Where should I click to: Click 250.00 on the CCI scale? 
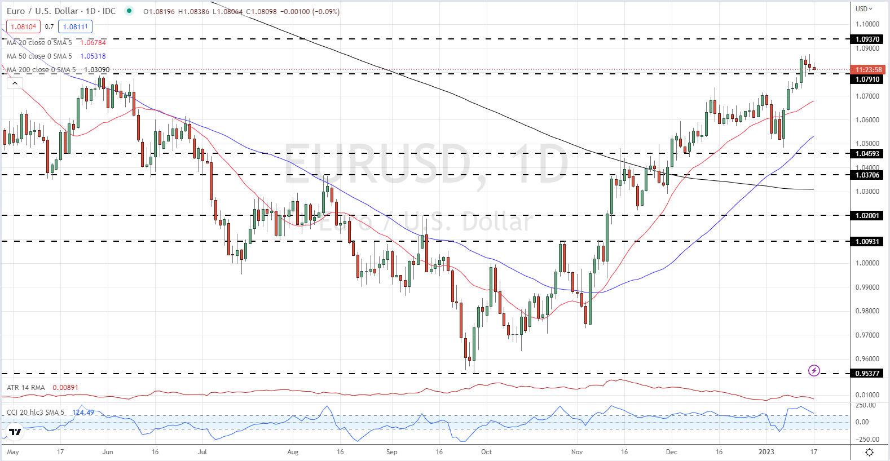(x=866, y=405)
